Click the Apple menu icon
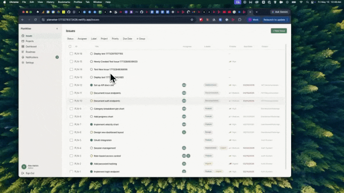Viewport: 344px width, 193px height. (x=4, y=2)
